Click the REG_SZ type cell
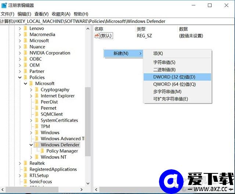The image size is (235, 194). tap(144, 36)
